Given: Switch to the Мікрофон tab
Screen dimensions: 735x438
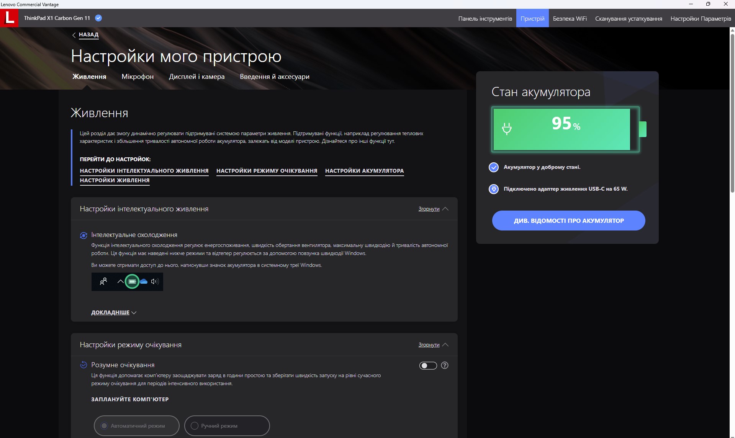Looking at the screenshot, I should pyautogui.click(x=138, y=77).
